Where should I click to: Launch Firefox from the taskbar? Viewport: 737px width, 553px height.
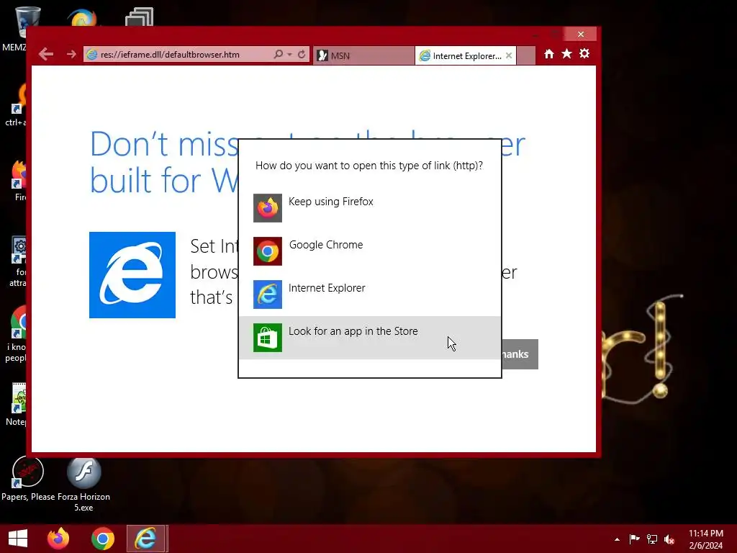(x=58, y=539)
